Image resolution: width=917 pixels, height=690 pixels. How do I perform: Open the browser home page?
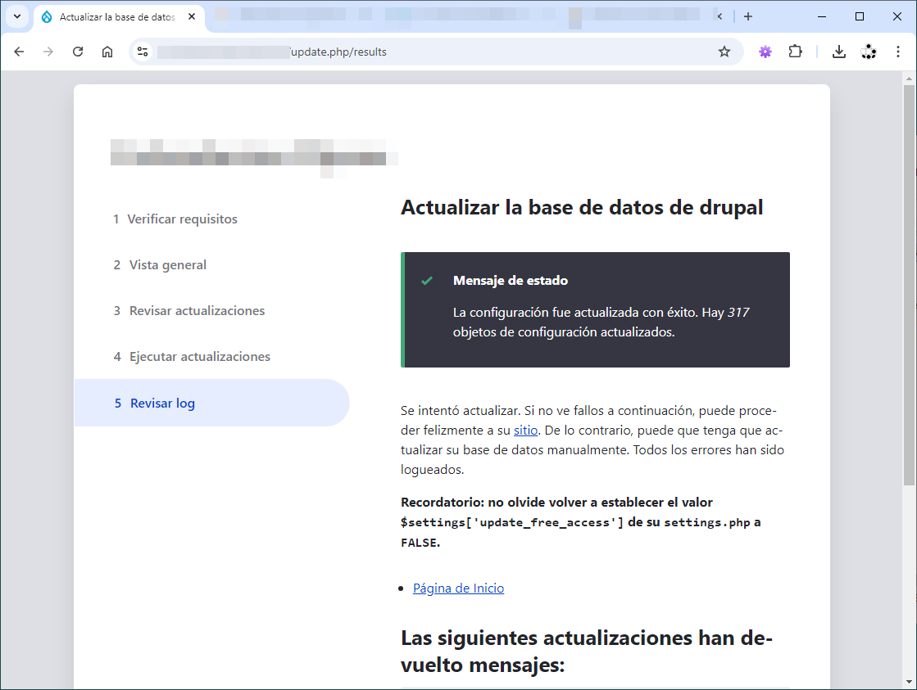pos(107,52)
